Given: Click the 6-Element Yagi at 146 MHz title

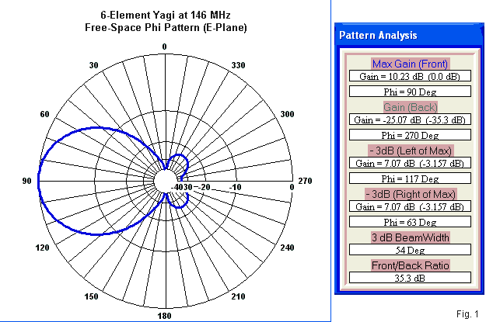Looking at the screenshot, I should pyautogui.click(x=165, y=15).
